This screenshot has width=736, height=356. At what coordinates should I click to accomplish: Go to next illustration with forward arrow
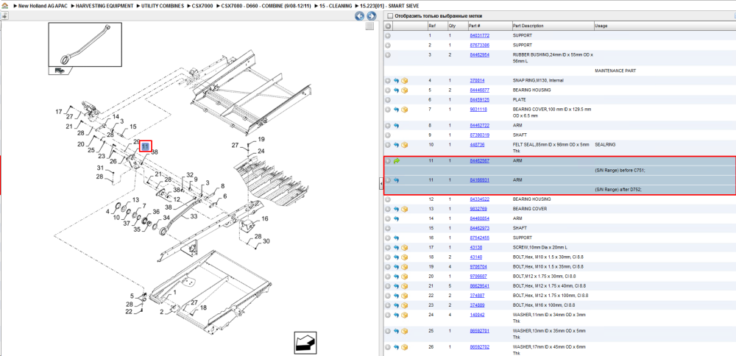pos(371,16)
